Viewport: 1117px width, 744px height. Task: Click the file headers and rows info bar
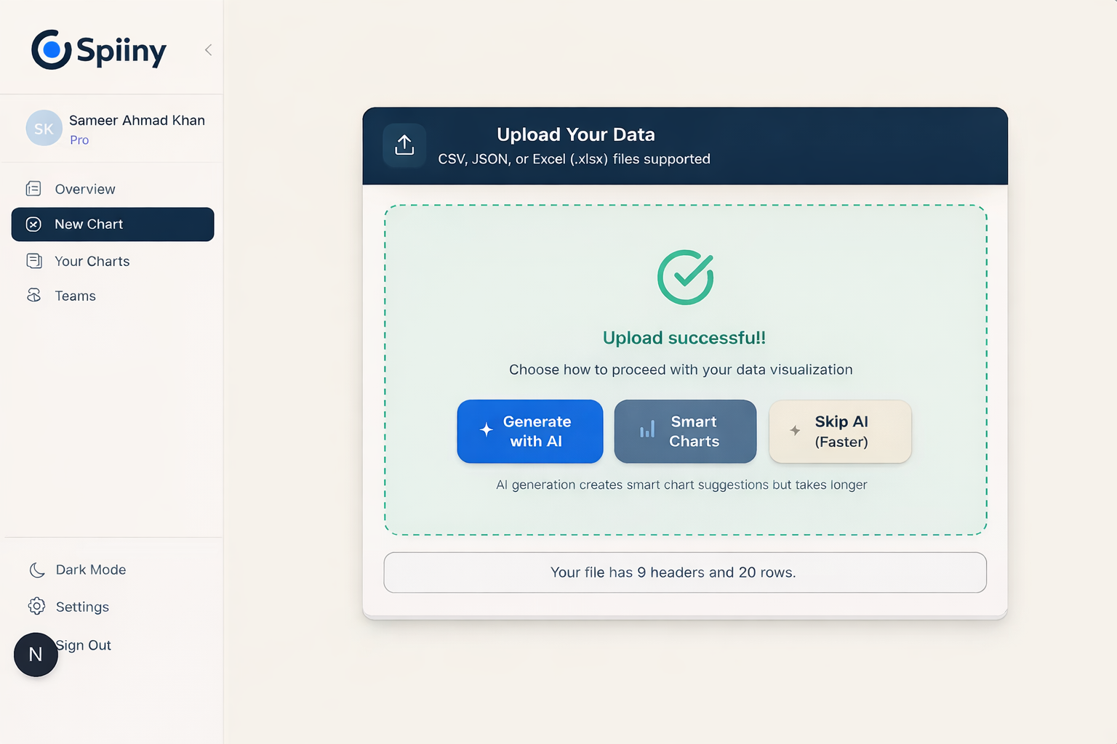click(684, 573)
